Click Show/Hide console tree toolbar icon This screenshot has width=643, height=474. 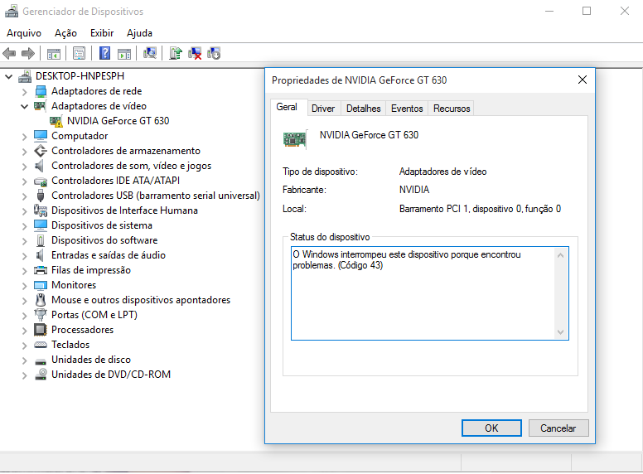pyautogui.click(x=54, y=53)
